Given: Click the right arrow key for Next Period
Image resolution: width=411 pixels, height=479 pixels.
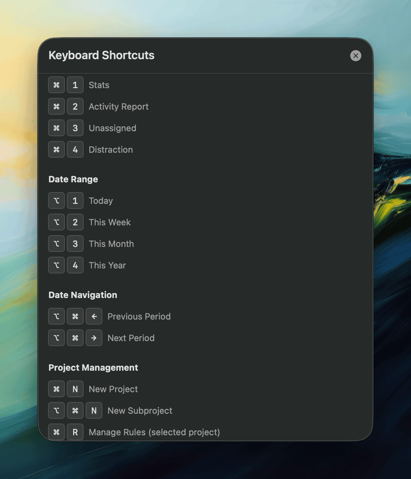Looking at the screenshot, I should tap(94, 338).
